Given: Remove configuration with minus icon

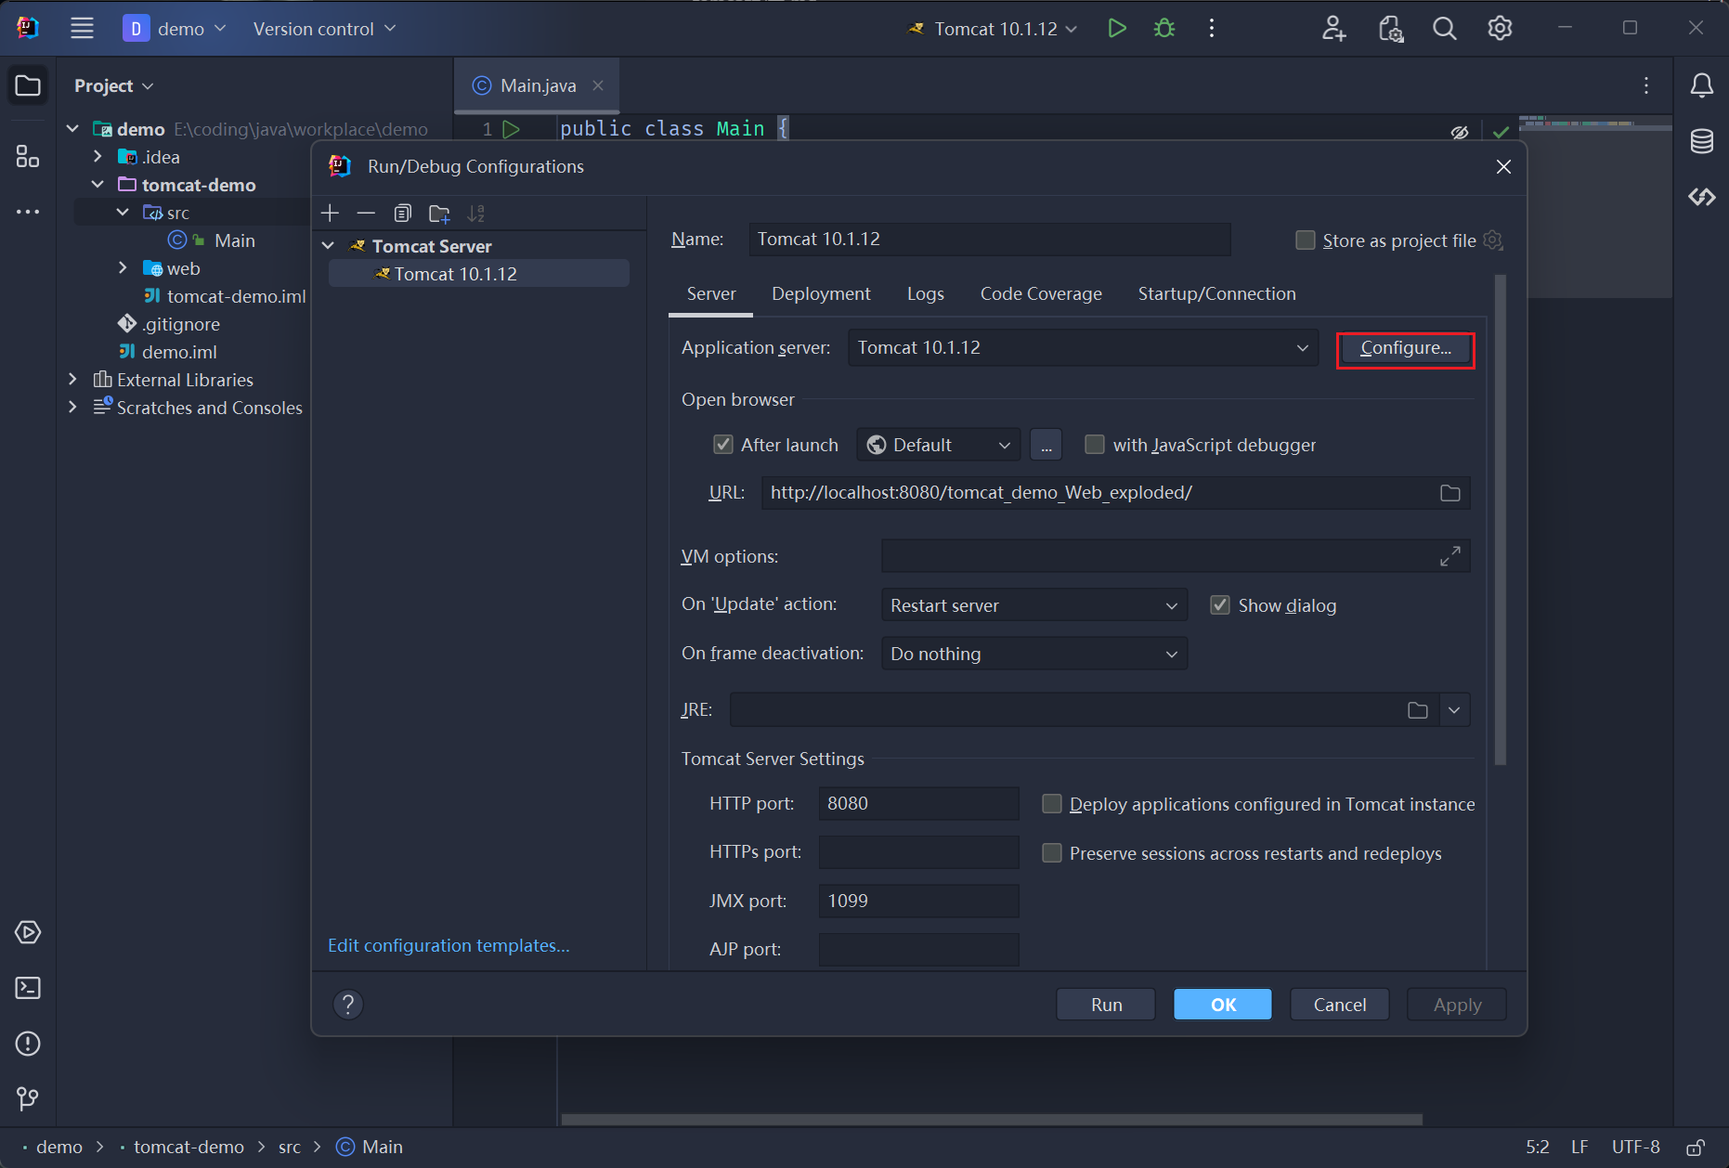Looking at the screenshot, I should point(366,214).
